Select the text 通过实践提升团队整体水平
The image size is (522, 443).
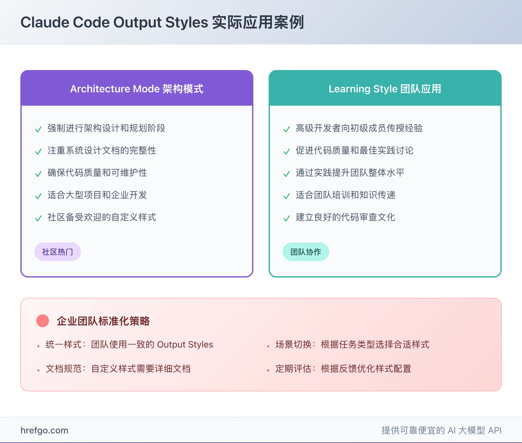[x=350, y=173]
